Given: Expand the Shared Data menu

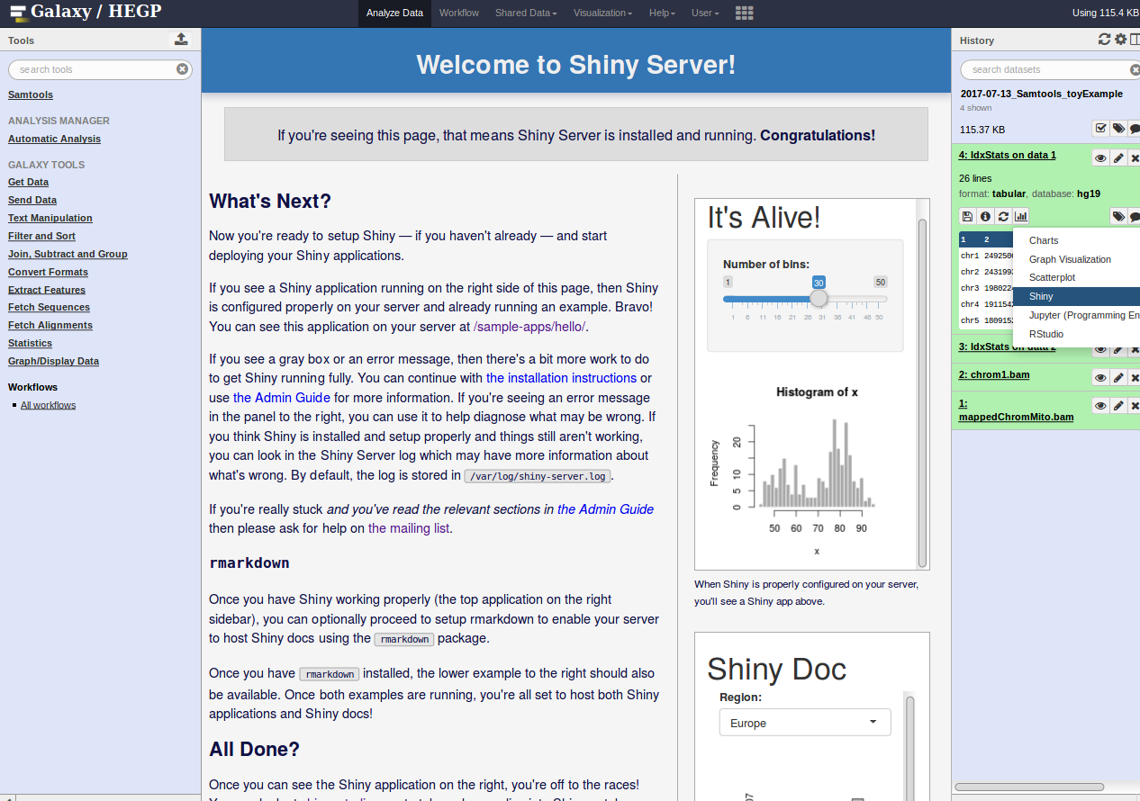Looking at the screenshot, I should [x=526, y=13].
